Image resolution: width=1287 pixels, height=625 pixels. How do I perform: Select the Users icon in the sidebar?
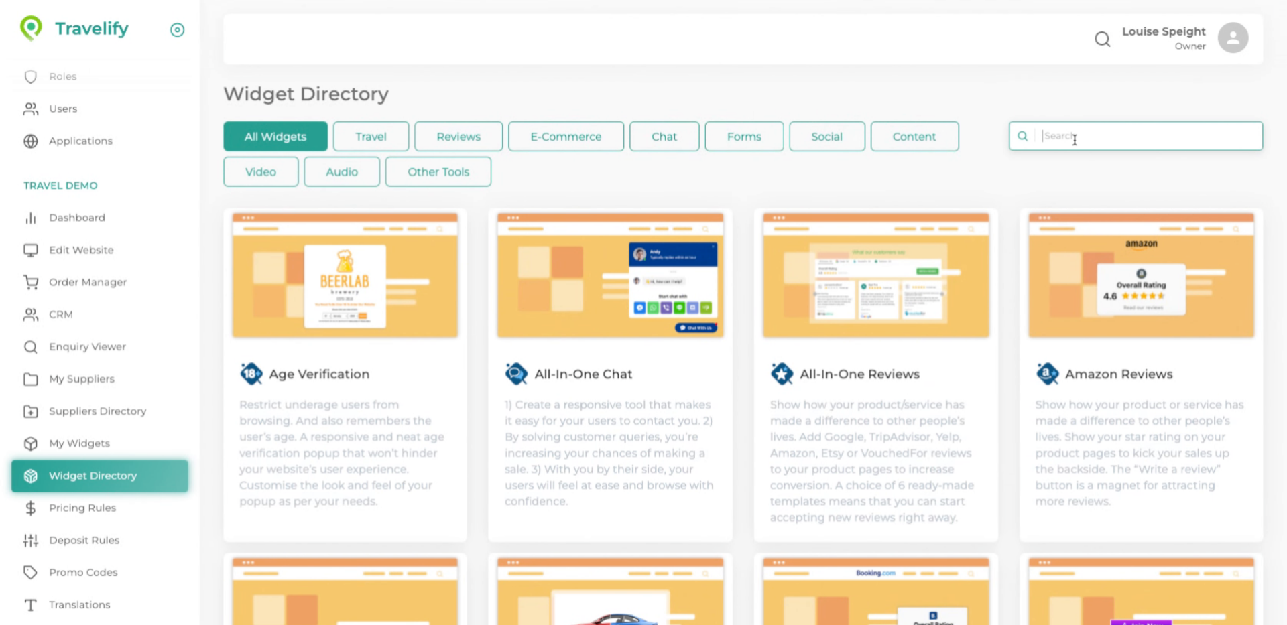tap(31, 109)
